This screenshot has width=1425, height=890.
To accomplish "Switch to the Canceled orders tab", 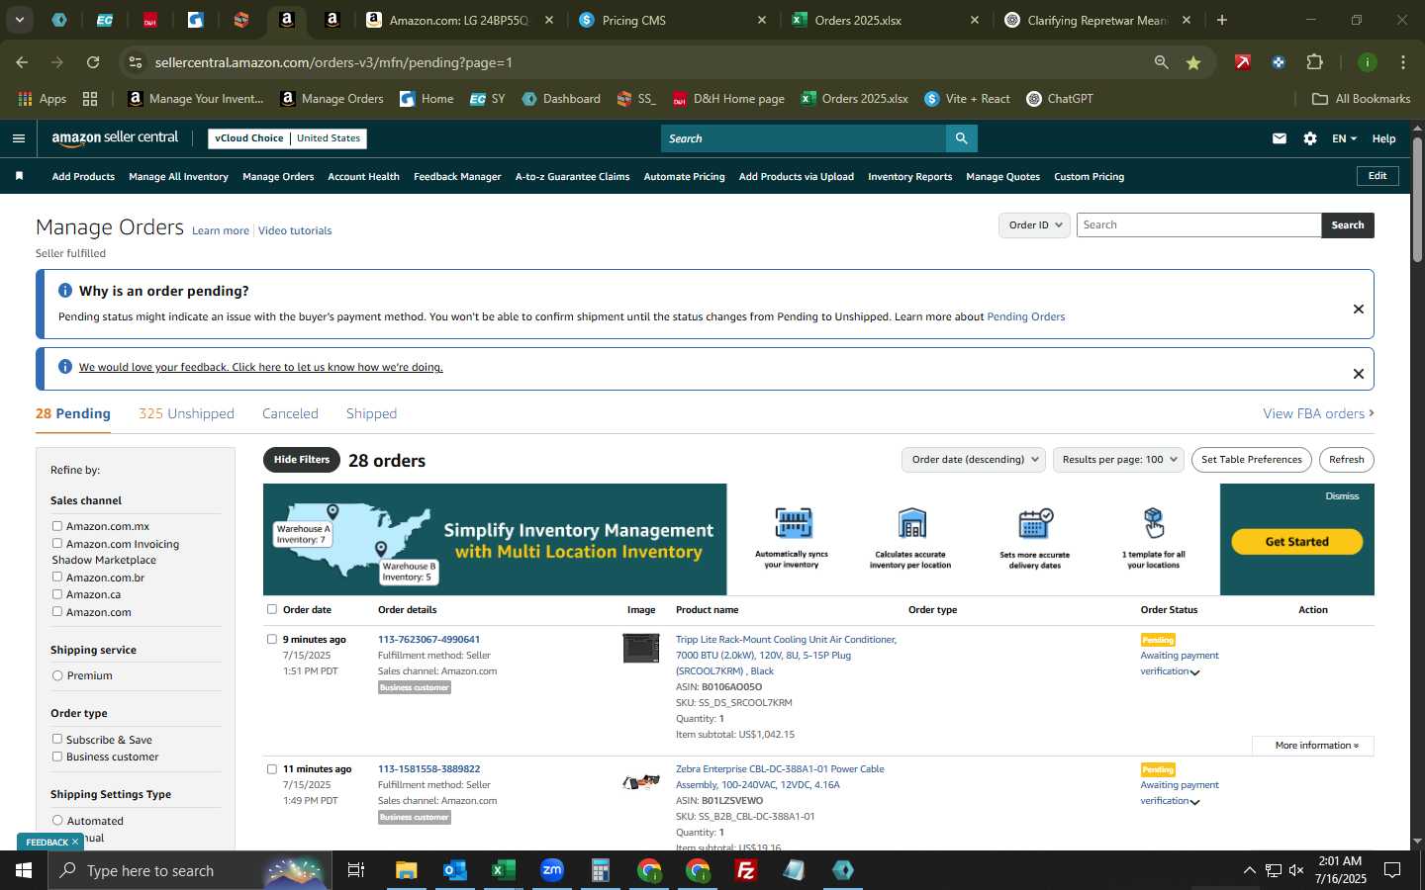I will pos(290,413).
